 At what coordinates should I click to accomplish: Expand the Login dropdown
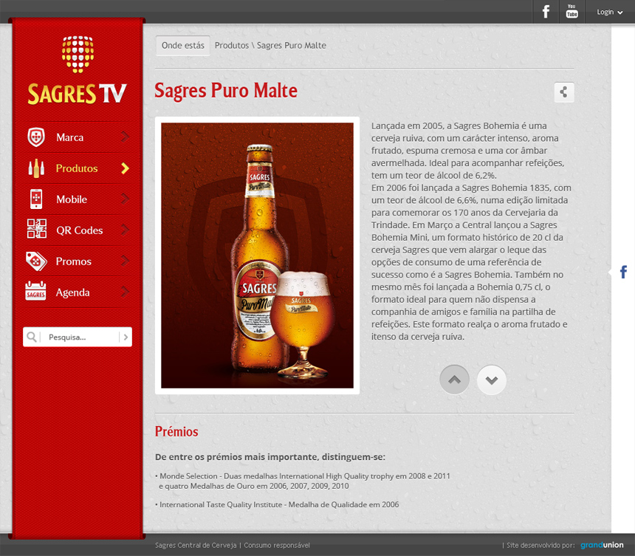point(609,12)
